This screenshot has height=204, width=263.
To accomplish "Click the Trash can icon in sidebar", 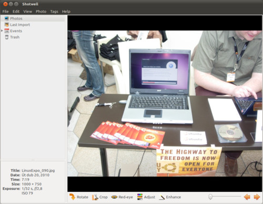I will pyautogui.click(x=7, y=37).
